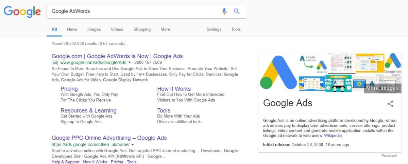408x164 pixels.
Task: Activate voice search microphone icon
Action: click(224, 11)
